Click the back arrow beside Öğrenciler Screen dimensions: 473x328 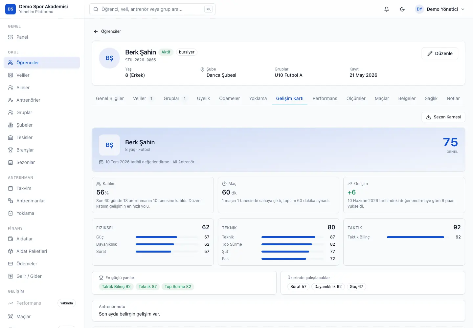pyautogui.click(x=96, y=31)
